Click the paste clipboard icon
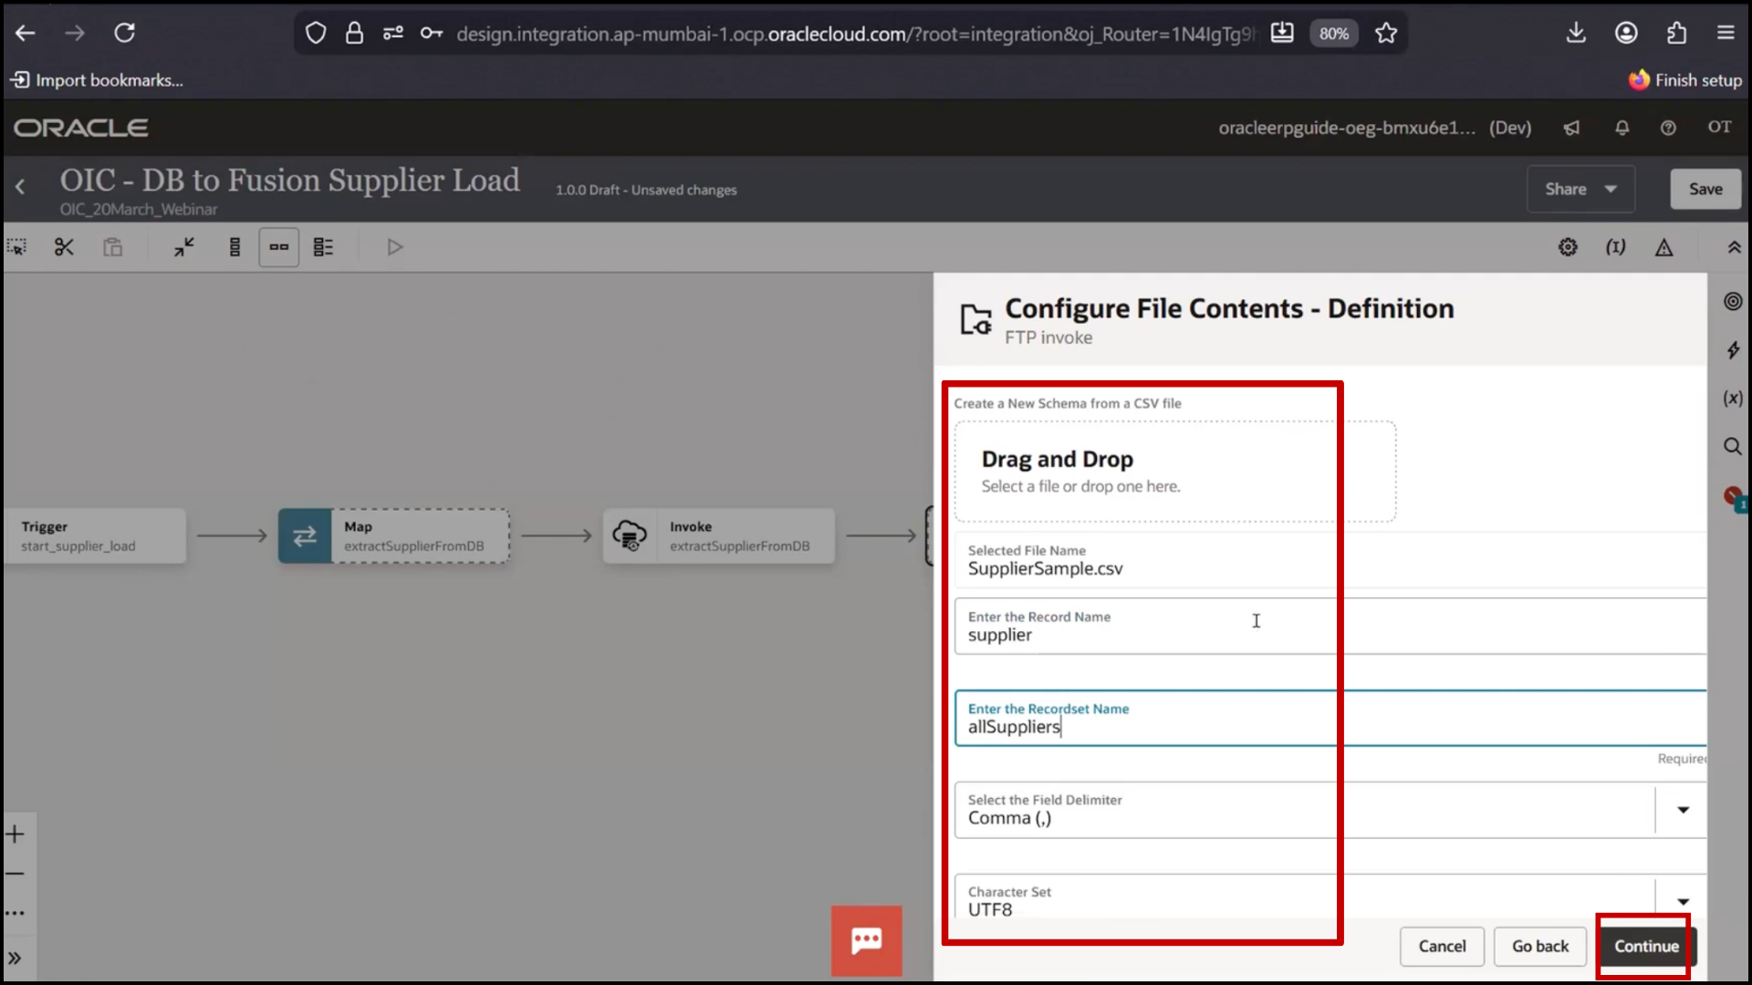The width and height of the screenshot is (1752, 985). pyautogui.click(x=112, y=247)
